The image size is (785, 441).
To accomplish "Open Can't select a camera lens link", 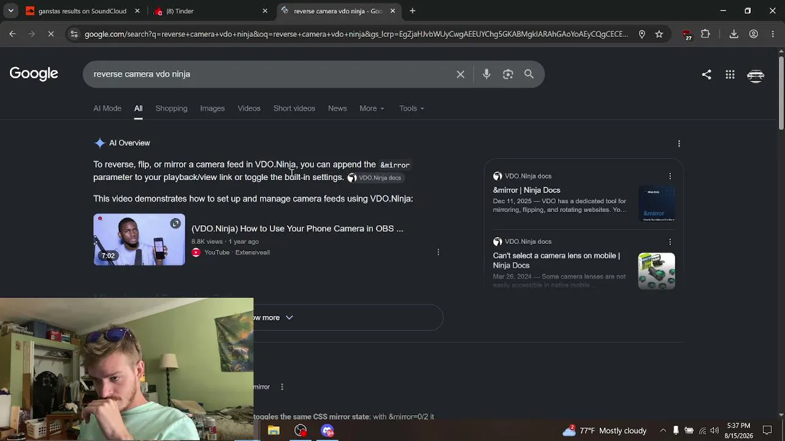I will (x=556, y=260).
